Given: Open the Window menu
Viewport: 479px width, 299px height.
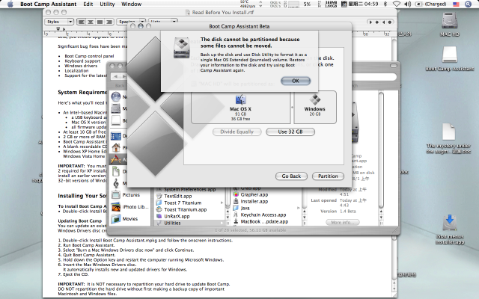Looking at the screenshot, I should pos(132,4).
